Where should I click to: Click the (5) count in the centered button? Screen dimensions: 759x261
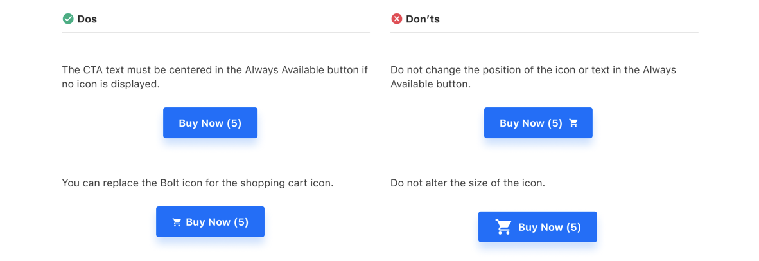click(x=234, y=123)
